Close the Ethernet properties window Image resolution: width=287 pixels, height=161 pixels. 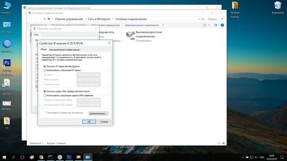click(96, 29)
